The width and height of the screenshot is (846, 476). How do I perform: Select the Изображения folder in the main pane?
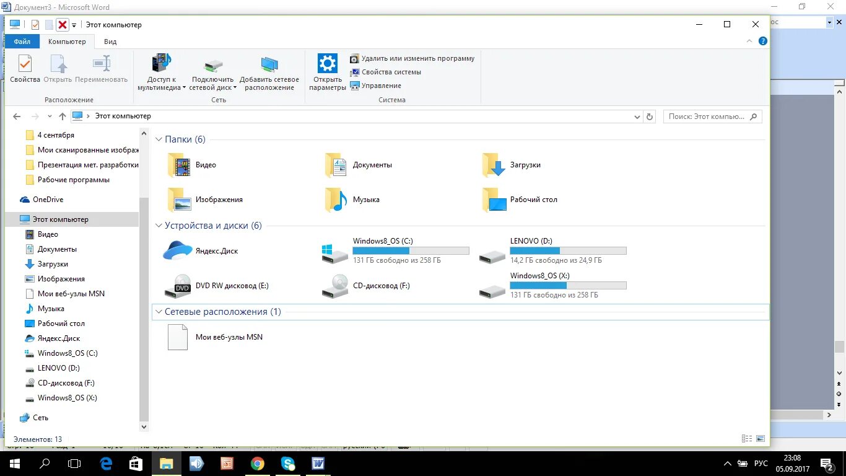(205, 200)
